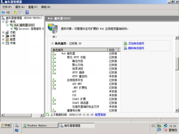Open the 文件(F) menu
This screenshot has height=134, width=179.
[x=7, y=7]
